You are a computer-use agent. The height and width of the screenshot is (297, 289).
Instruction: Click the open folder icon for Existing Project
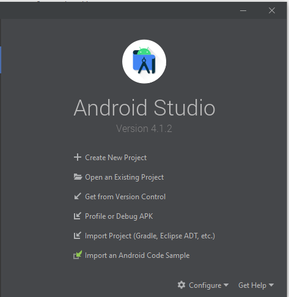(78, 177)
